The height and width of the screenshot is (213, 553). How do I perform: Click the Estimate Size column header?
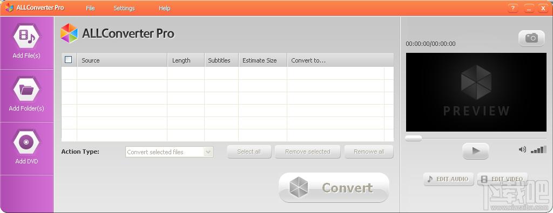[x=263, y=60]
